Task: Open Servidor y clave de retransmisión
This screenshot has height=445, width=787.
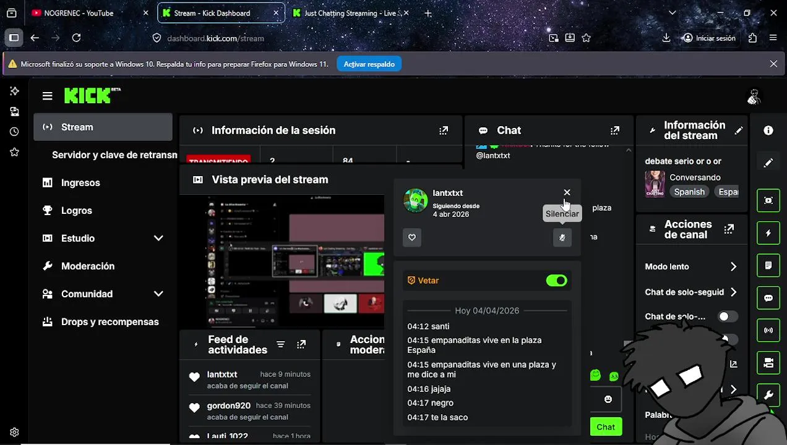Action: [114, 155]
